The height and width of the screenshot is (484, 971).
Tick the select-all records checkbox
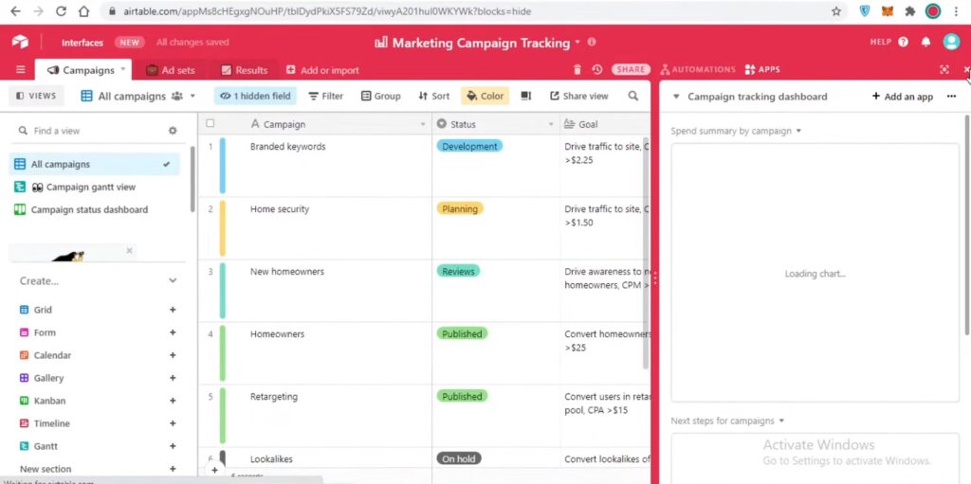click(x=211, y=124)
